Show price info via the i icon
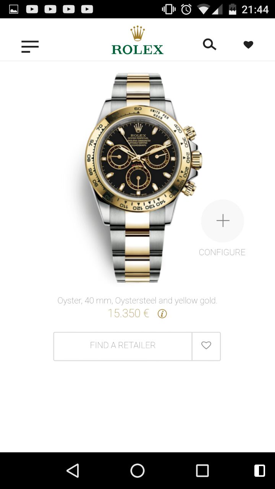 (162, 314)
